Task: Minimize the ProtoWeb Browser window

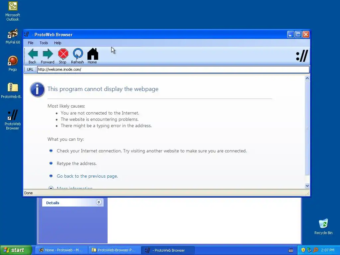Action: 291,35
